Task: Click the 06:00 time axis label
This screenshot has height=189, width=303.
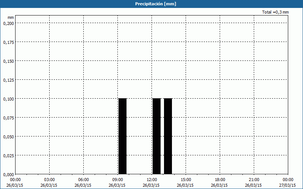Action: 83,180
